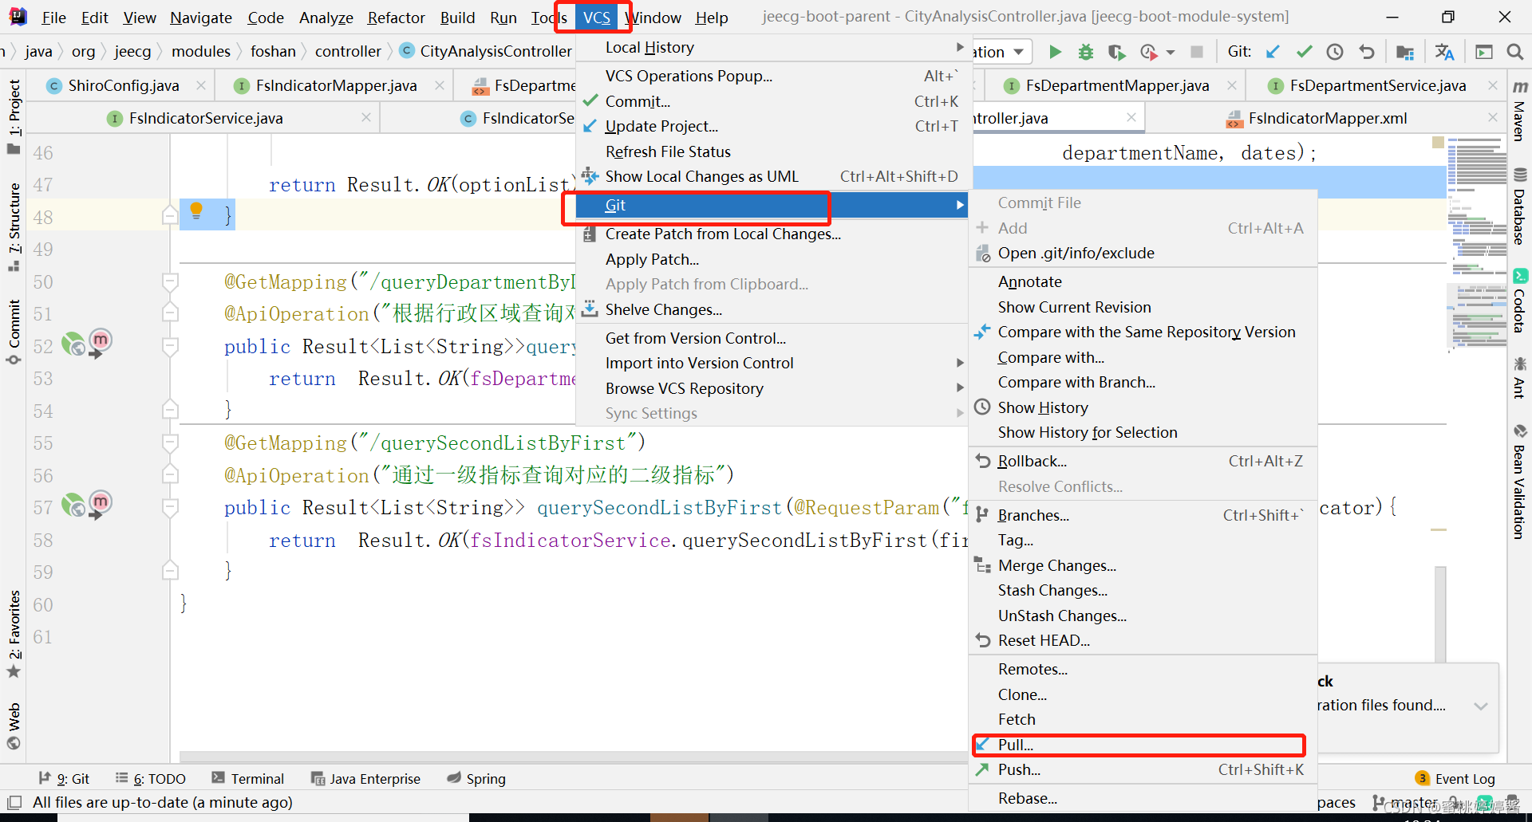Open the Database tool window
1532x822 pixels.
pos(1520,206)
